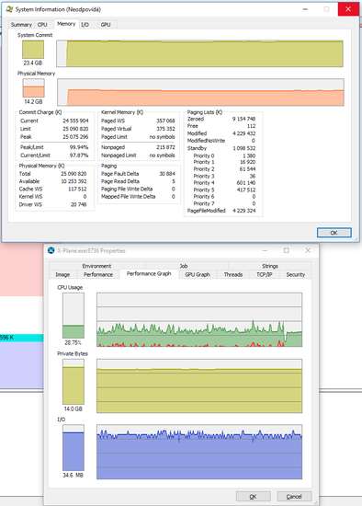Open the Strings tab
The width and height of the screenshot is (362, 506).
[x=270, y=266]
